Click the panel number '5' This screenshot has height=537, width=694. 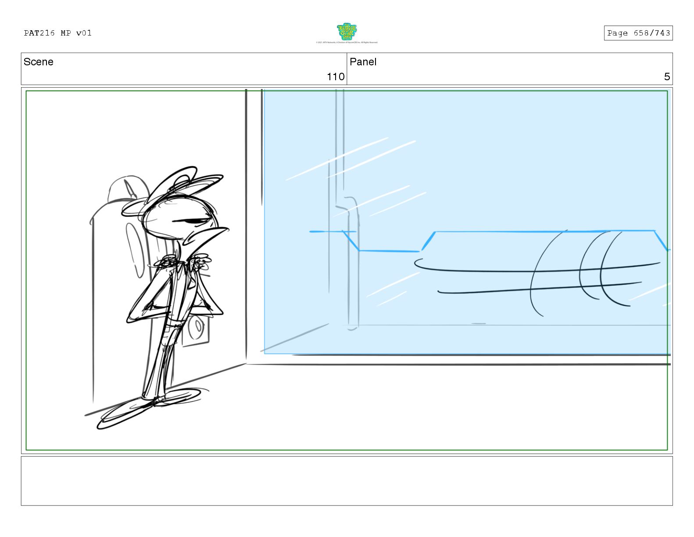pos(667,77)
